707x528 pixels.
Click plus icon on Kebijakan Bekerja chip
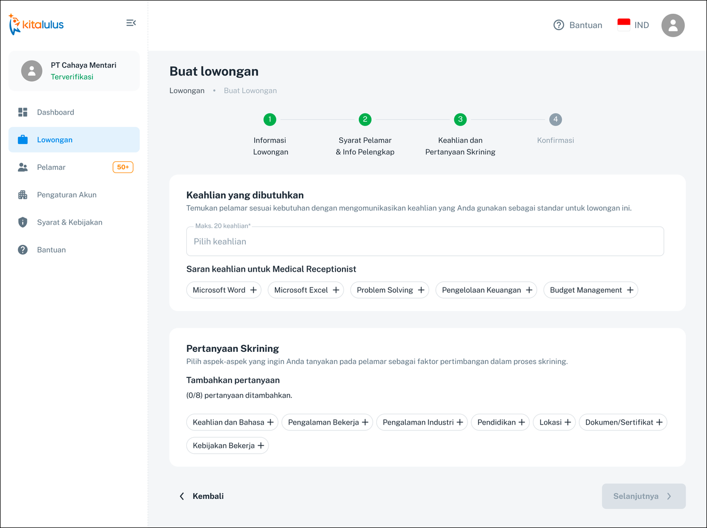click(x=261, y=446)
